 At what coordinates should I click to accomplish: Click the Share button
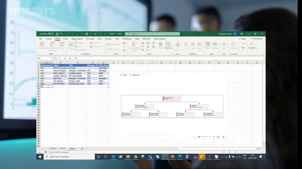243,38
